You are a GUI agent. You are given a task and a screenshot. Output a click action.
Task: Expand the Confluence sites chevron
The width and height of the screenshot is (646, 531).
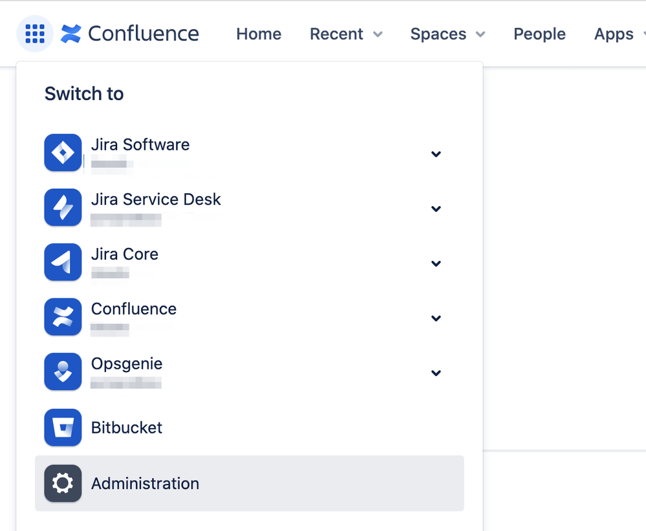pyautogui.click(x=436, y=318)
